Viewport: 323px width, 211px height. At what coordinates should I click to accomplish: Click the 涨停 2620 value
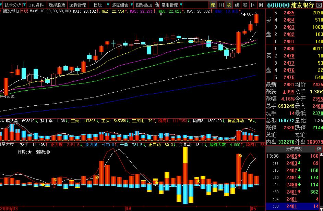(289, 128)
